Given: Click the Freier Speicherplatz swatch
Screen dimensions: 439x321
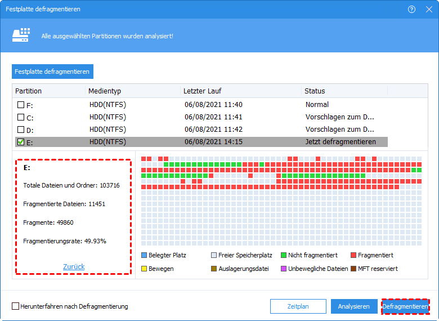Looking at the screenshot, I should (x=214, y=255).
